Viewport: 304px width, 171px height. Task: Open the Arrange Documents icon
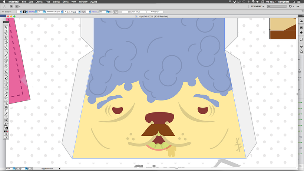click(18, 6)
